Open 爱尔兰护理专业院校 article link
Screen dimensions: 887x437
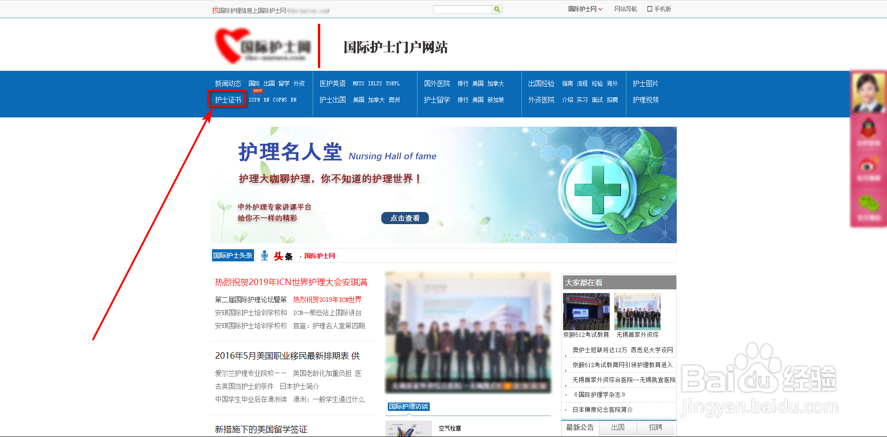(x=251, y=373)
